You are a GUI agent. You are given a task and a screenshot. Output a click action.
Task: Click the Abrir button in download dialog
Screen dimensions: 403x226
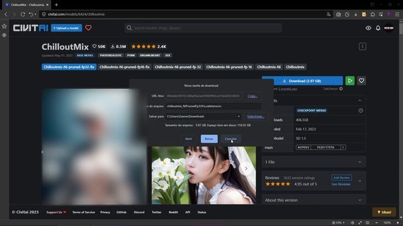[x=189, y=139]
